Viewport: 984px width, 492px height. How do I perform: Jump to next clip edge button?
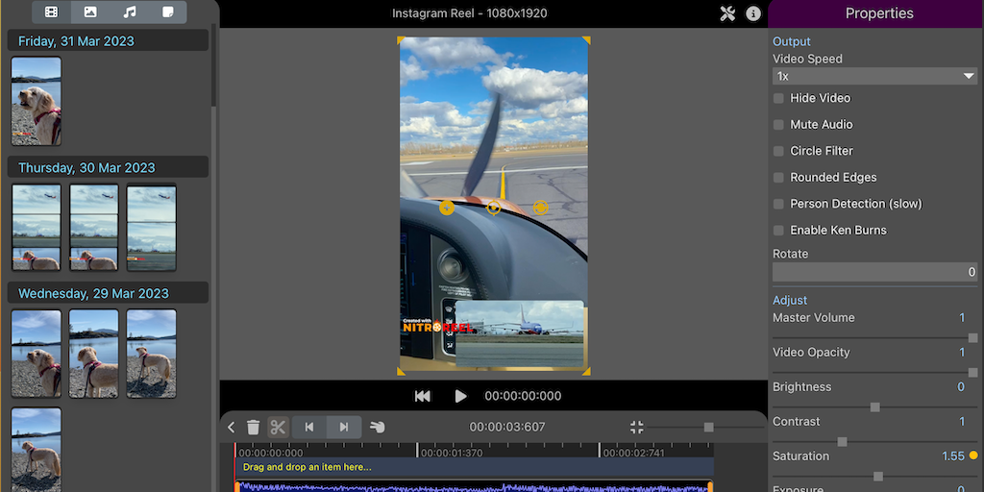tap(344, 428)
